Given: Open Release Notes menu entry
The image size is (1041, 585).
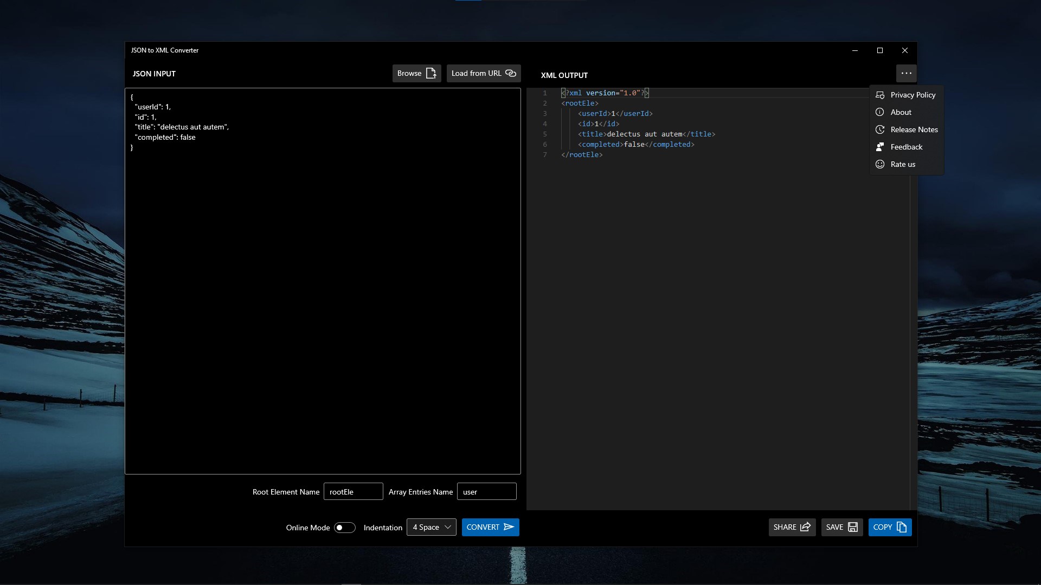Looking at the screenshot, I should 914,129.
